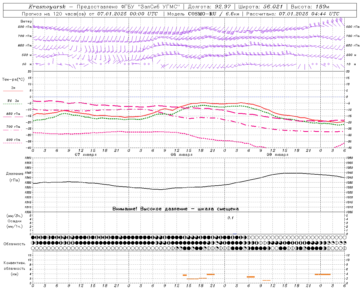Click the 850 гПа wind level label on right

coord(353,45)
